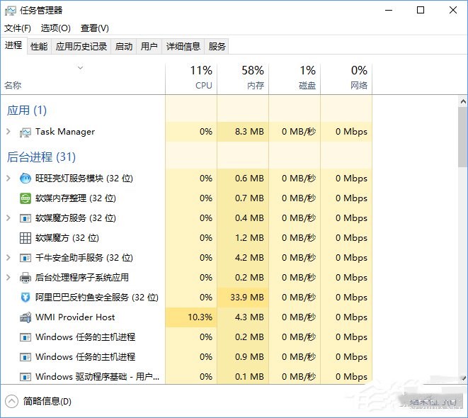
Task: Click the WMI Provider Host icon
Action: tap(25, 317)
